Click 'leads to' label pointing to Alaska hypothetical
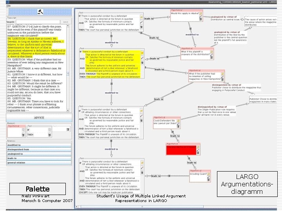Screen dimensions: 282x211 tap(149, 18)
